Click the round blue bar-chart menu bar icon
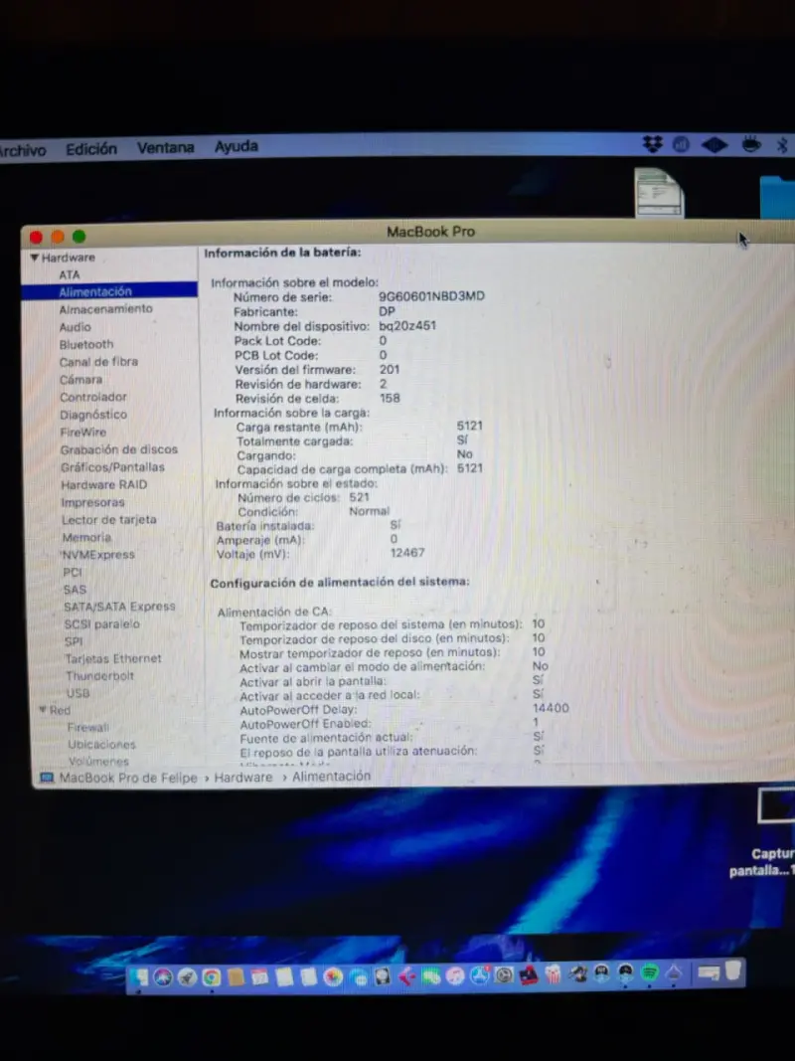Image resolution: width=795 pixels, height=1061 pixels. pos(681,144)
